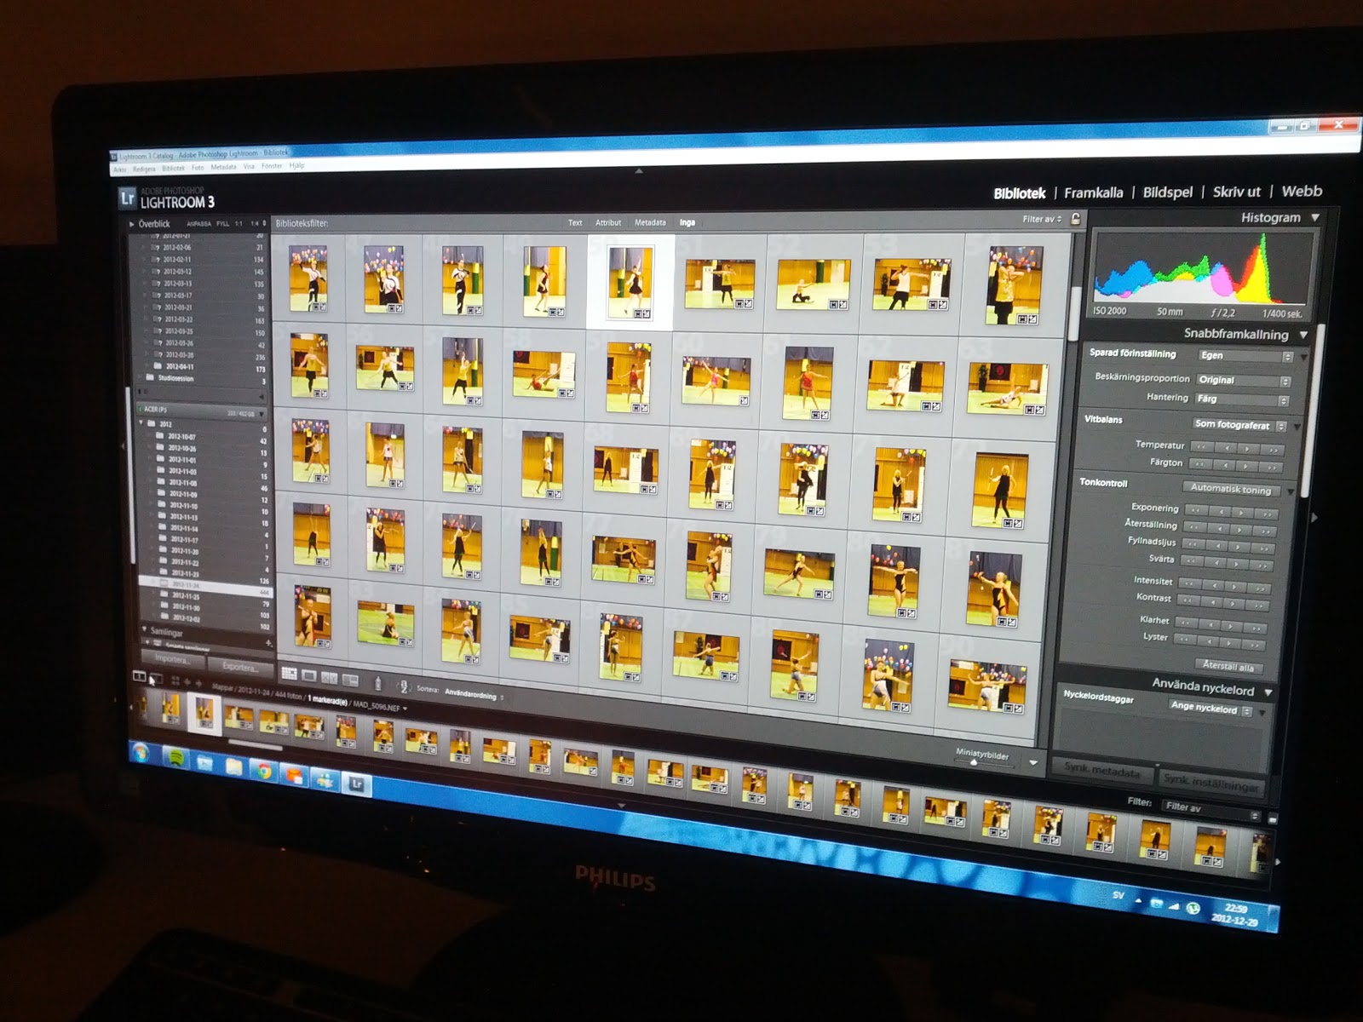Click the Importera button

[172, 659]
